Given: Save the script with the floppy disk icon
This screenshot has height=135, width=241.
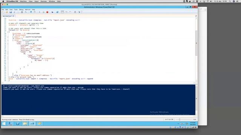Looking at the screenshot, I should point(11,12).
